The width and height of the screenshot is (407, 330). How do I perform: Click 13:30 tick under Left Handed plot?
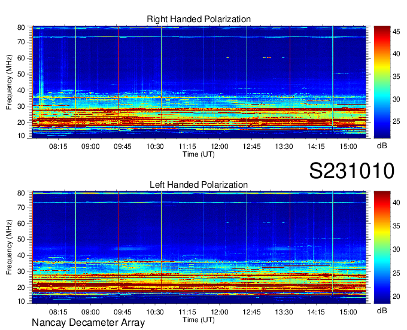[x=284, y=312]
